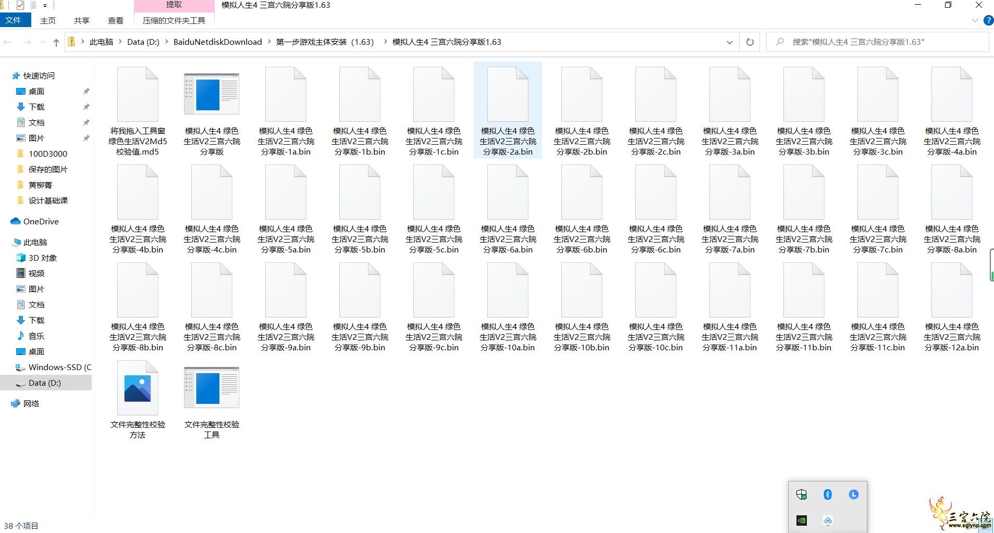
Task: Select file 分享版-8b.bin icon
Action: 138,290
